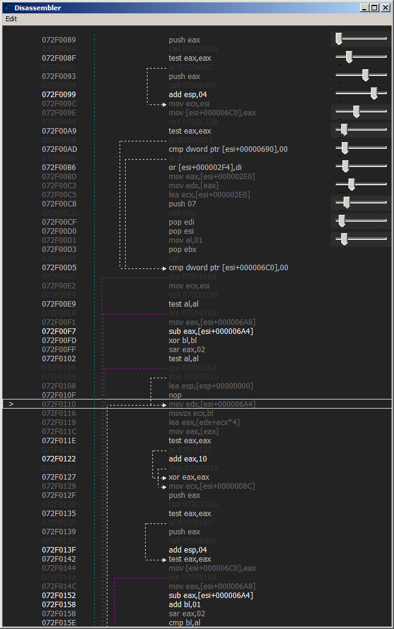Minimize the Disassembler window

(364, 8)
